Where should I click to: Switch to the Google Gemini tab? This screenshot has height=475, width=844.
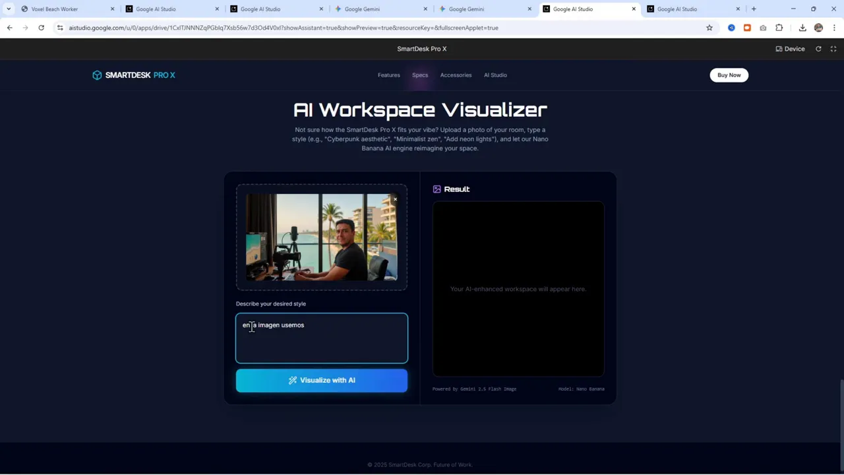coord(362,9)
